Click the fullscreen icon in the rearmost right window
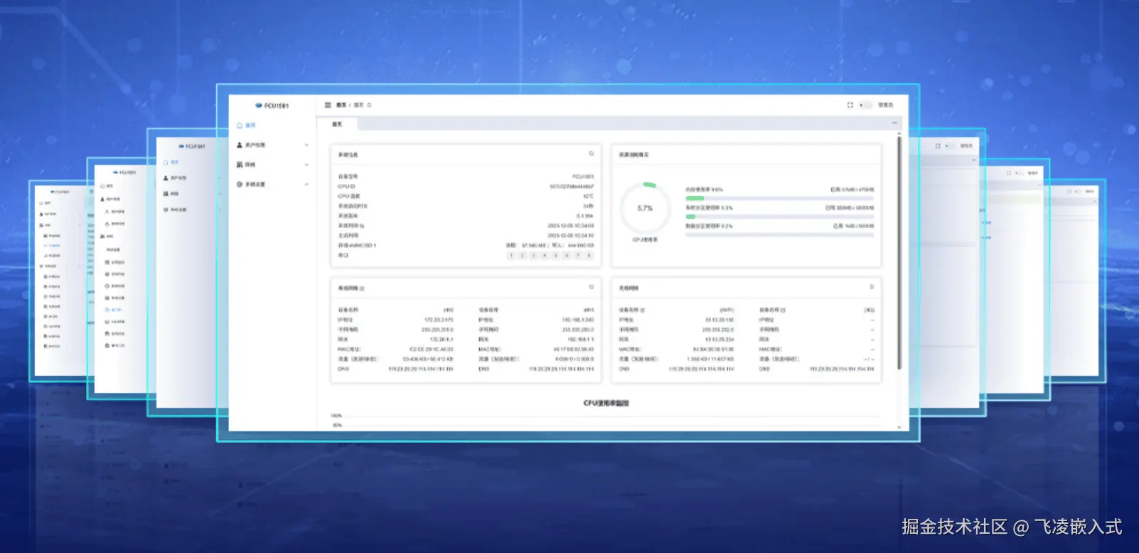 pyautogui.click(x=1069, y=191)
